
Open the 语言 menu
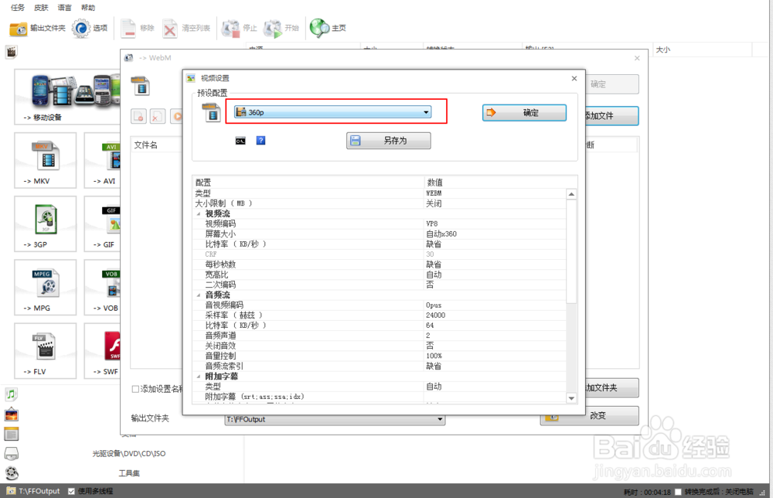click(x=65, y=8)
